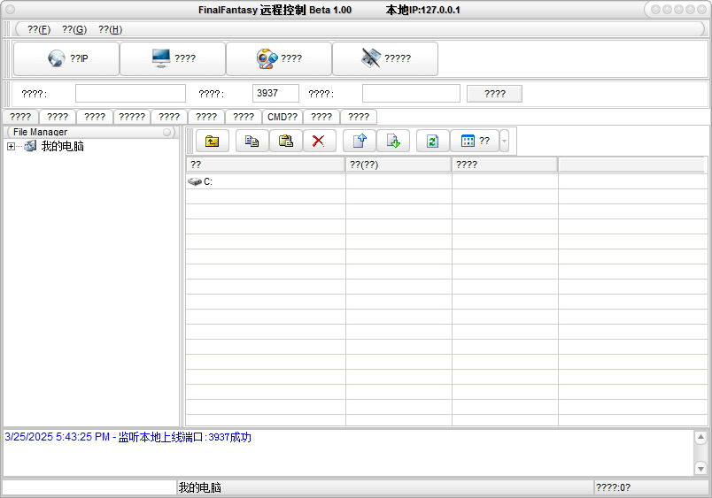Image resolution: width=712 pixels, height=498 pixels.
Task: Click the button right of the input fields
Action: tap(494, 94)
